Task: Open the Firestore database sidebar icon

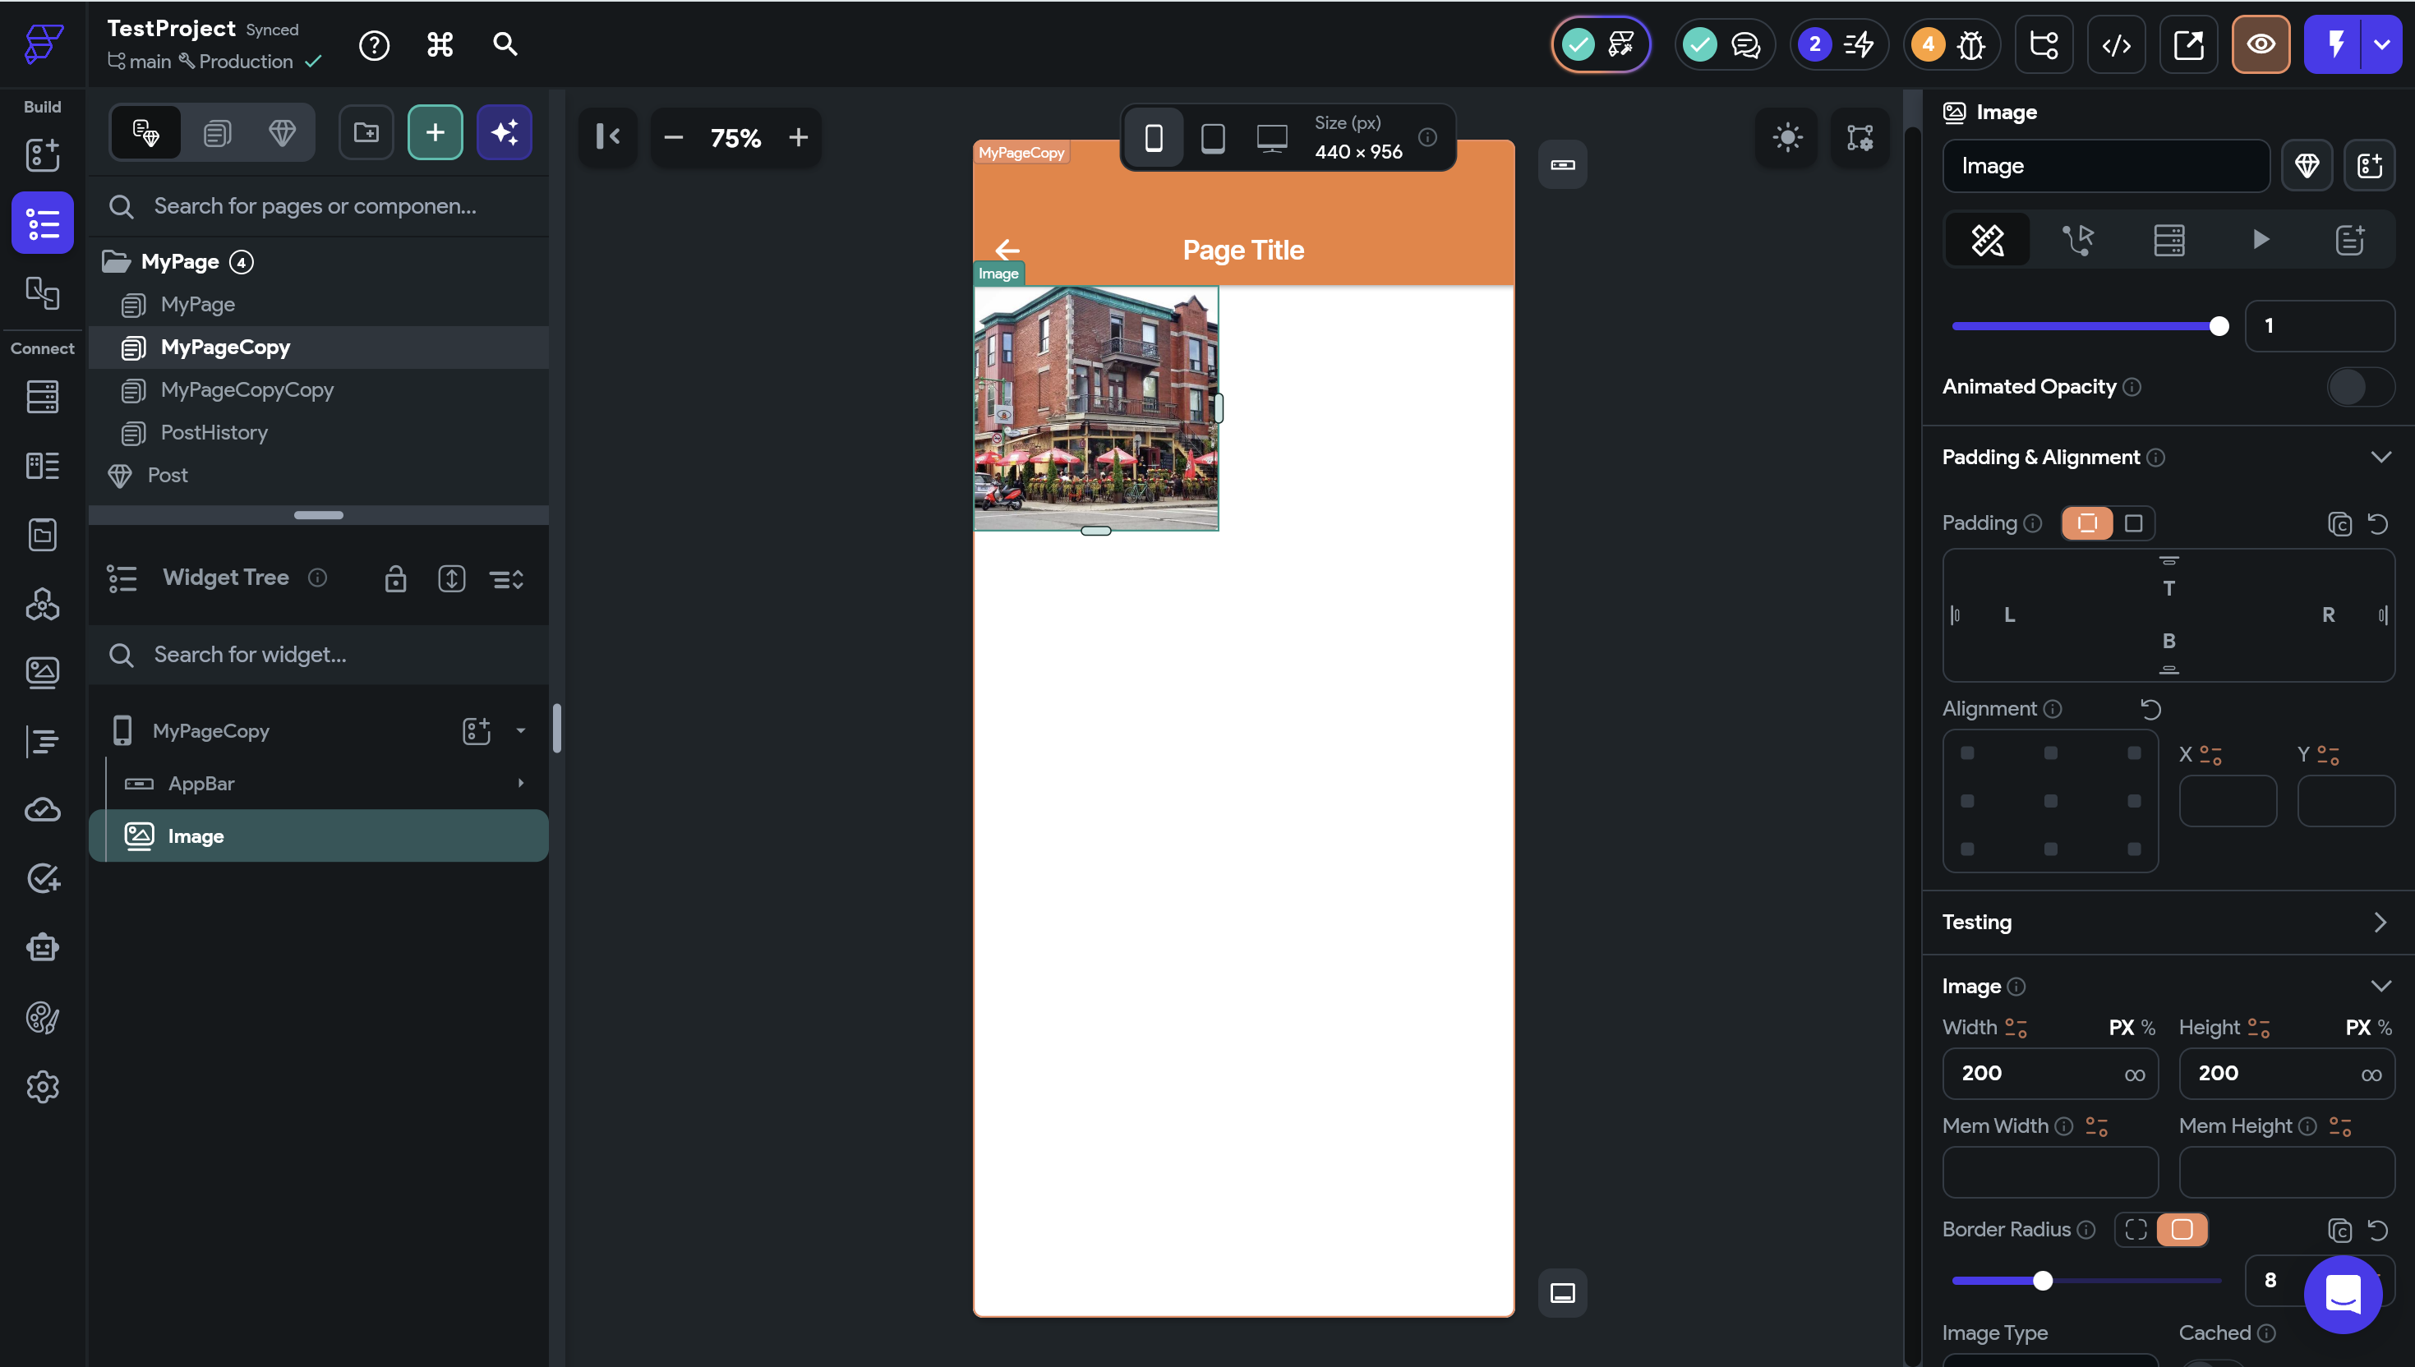Action: 42,397
